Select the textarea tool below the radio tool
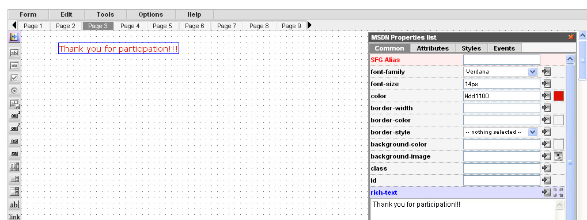The width and height of the screenshot is (587, 220). coord(14,103)
